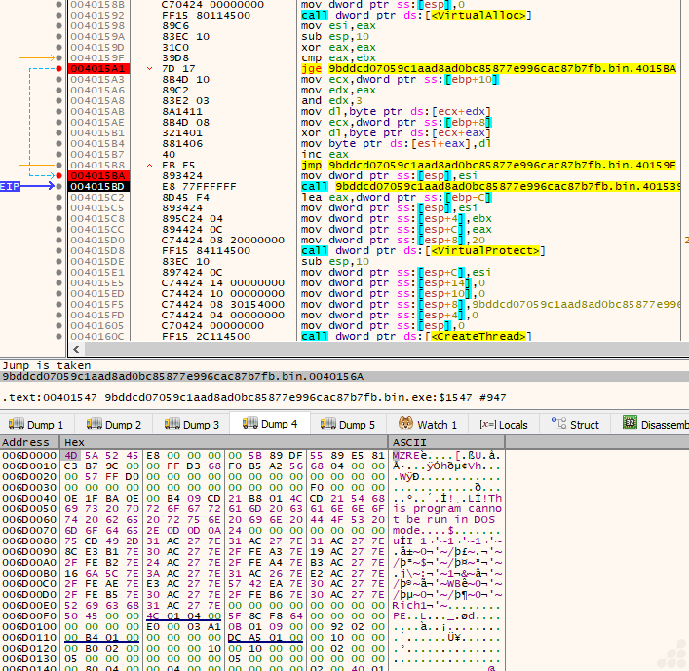Viewport: 689px width, 671px height.
Task: Click the Dump 2 tab icon
Action: (x=96, y=424)
